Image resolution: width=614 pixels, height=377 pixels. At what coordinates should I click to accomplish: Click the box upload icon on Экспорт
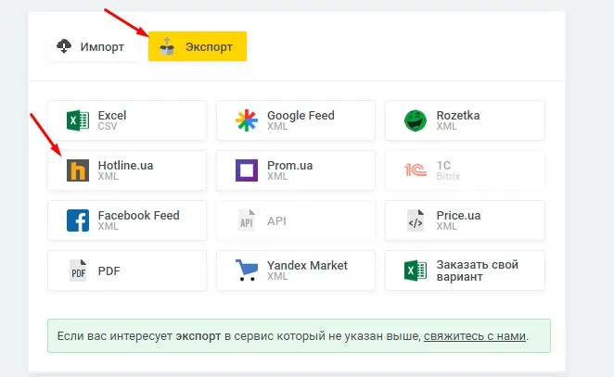click(x=167, y=46)
